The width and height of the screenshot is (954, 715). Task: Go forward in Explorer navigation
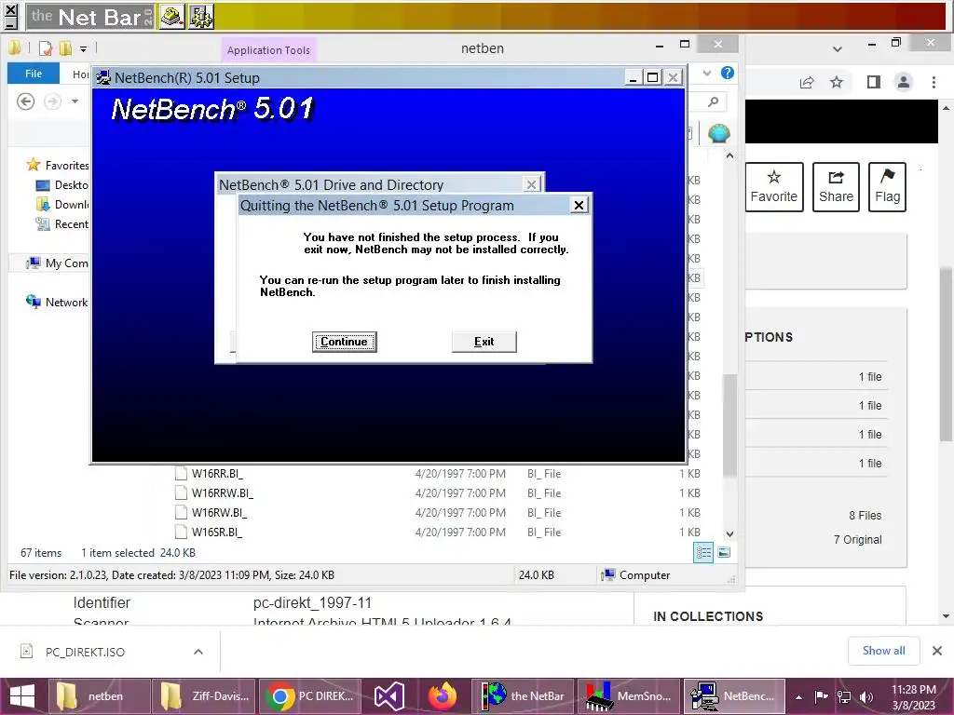pyautogui.click(x=53, y=101)
